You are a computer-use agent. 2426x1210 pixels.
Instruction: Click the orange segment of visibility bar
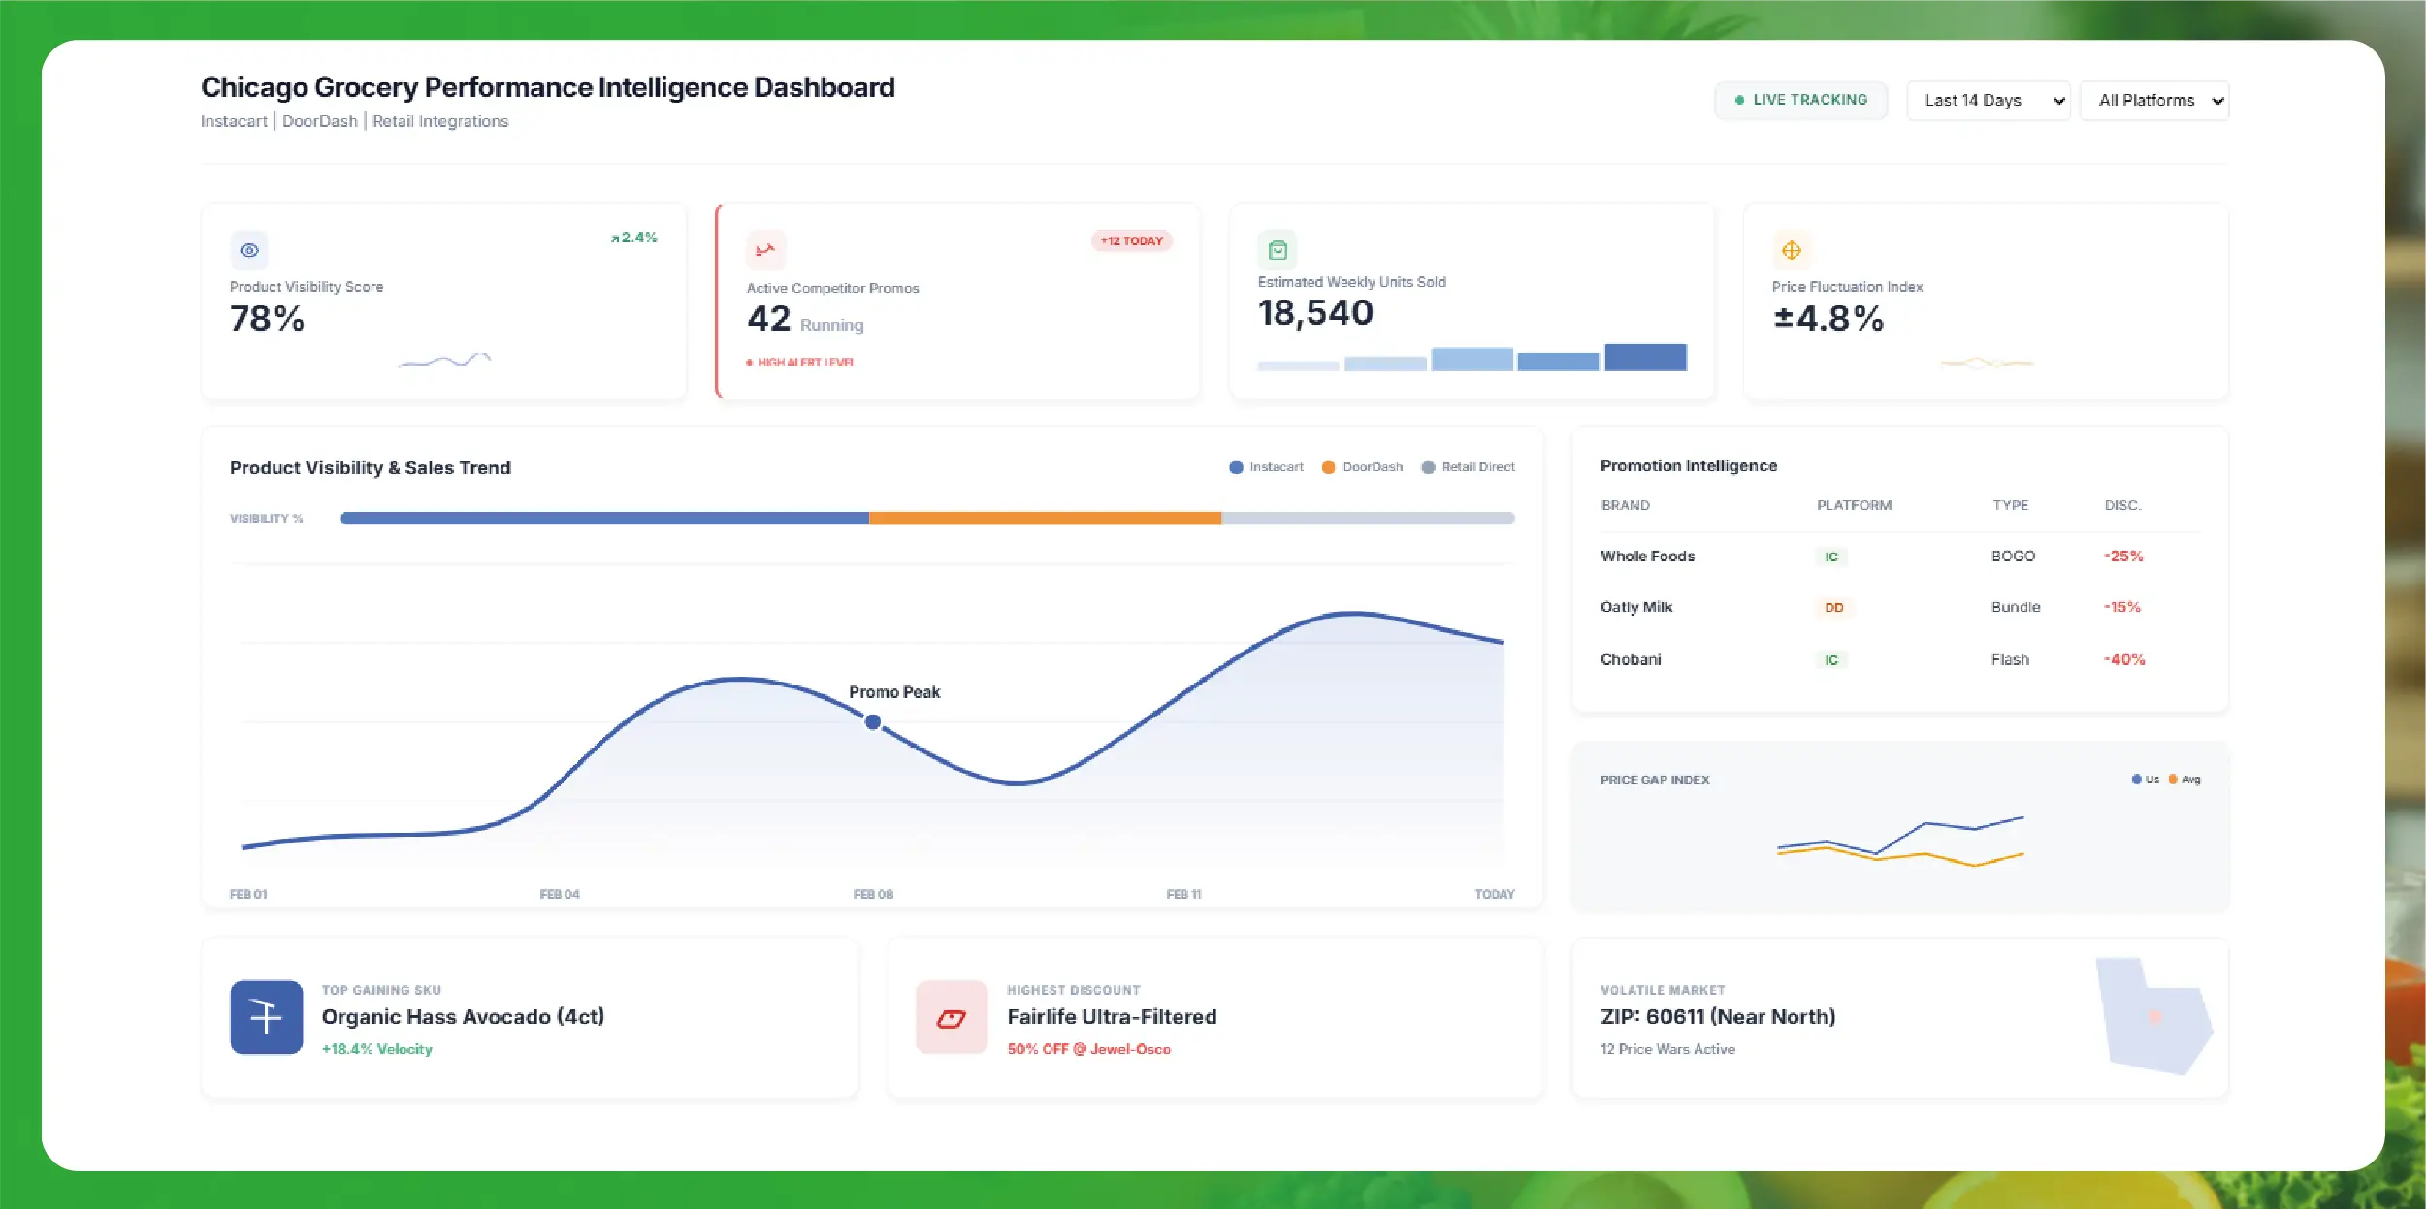(x=1044, y=518)
